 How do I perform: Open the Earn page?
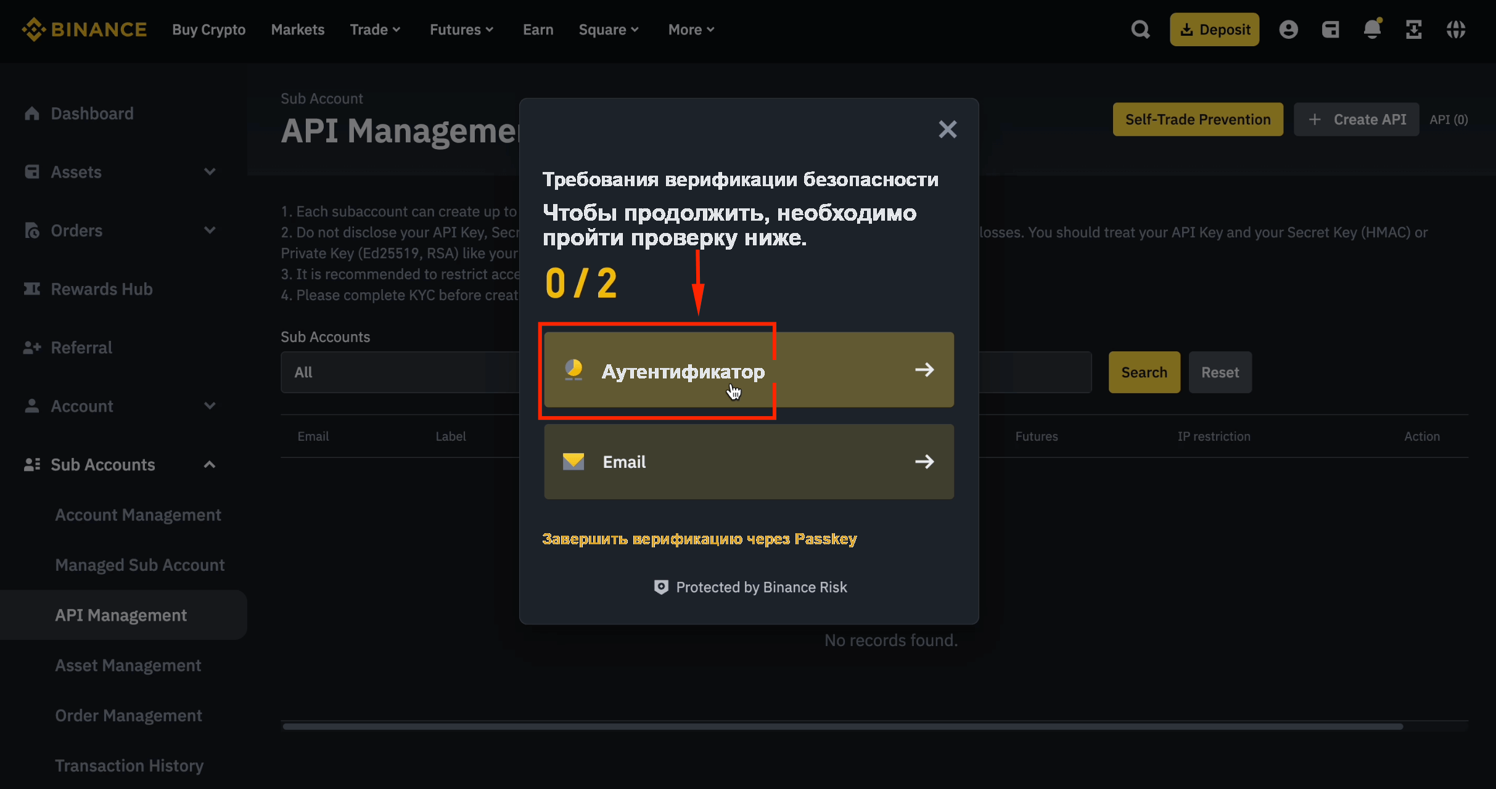[x=538, y=30]
